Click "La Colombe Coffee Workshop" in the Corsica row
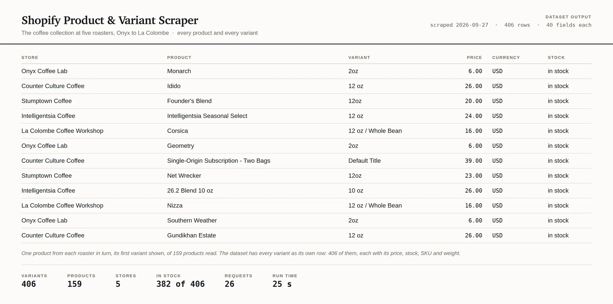This screenshot has height=304, width=613. tap(62, 131)
